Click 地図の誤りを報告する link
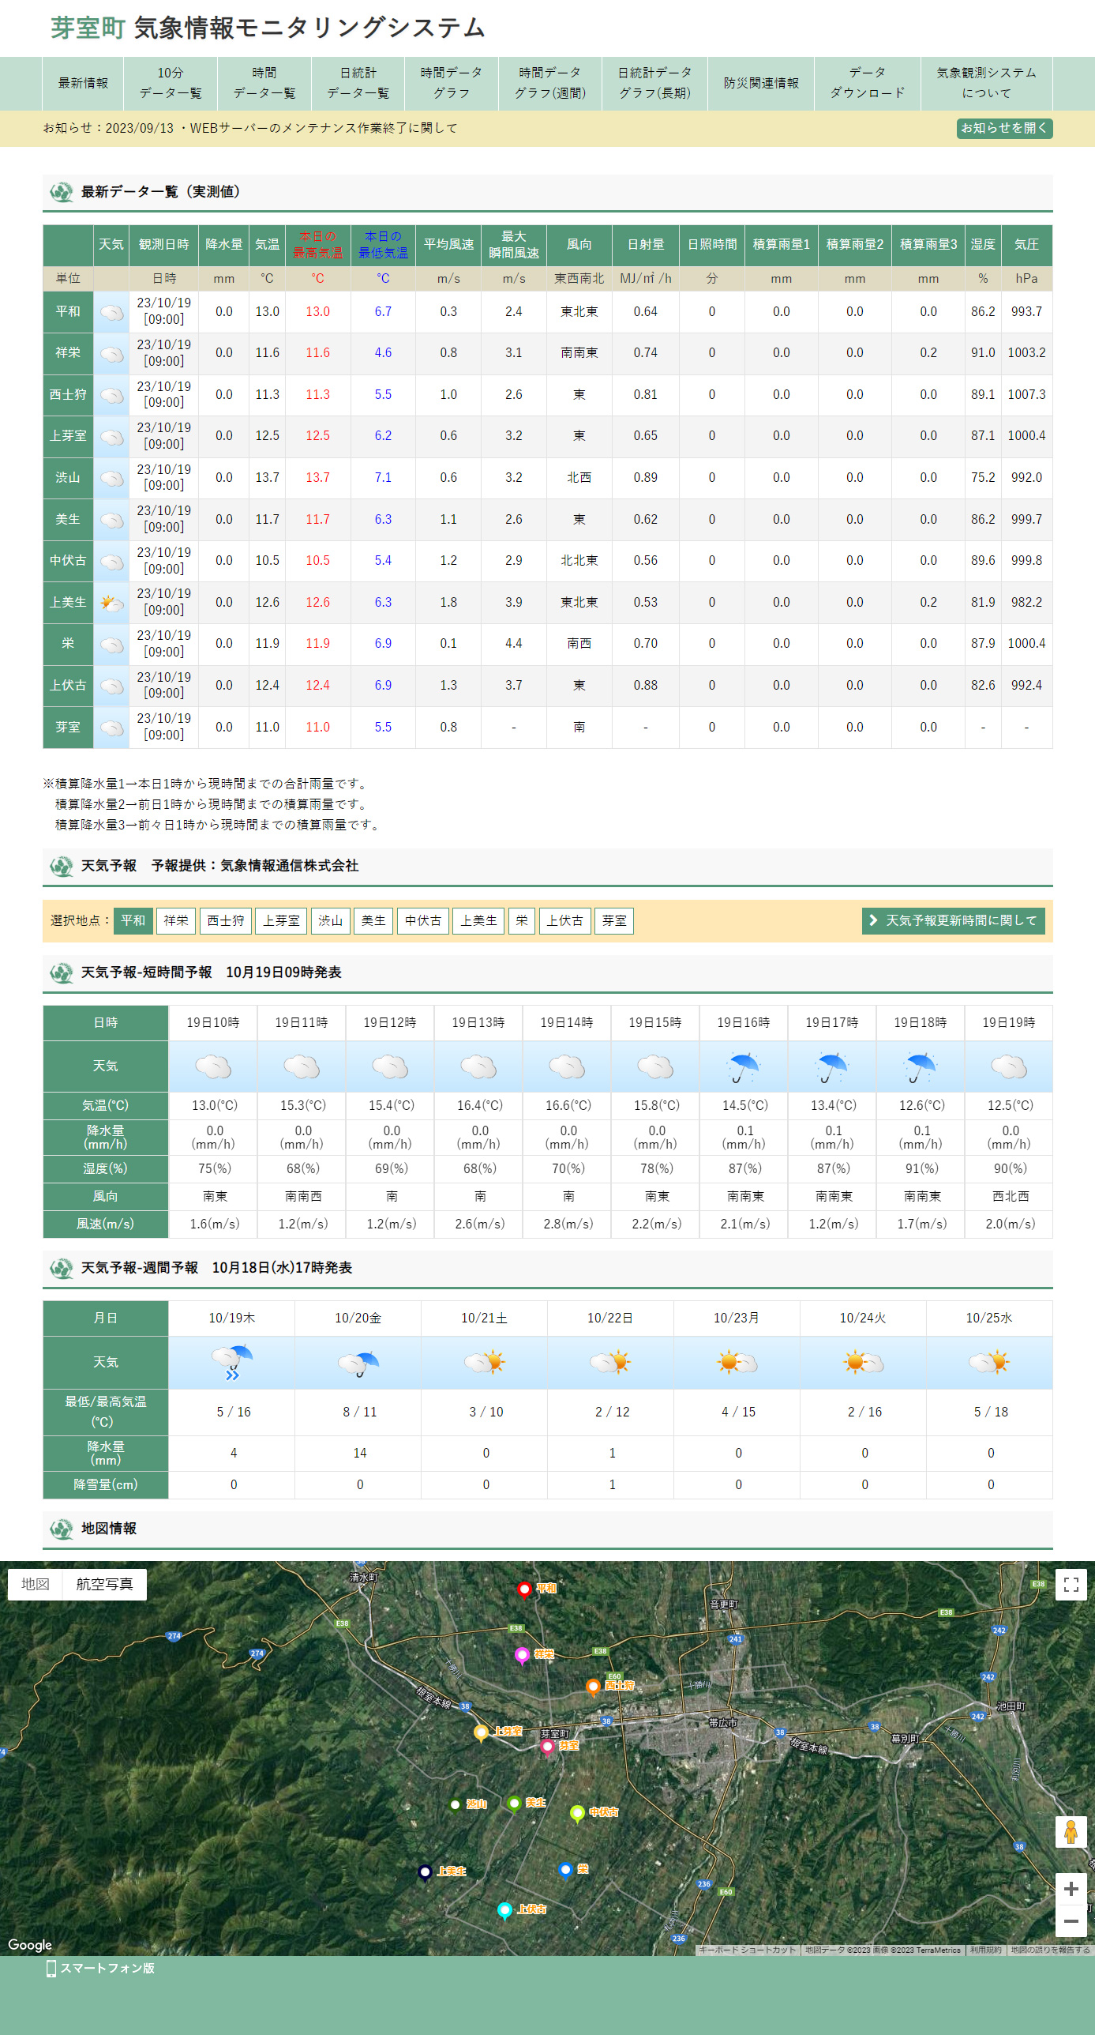Image resolution: width=1095 pixels, height=2035 pixels. point(1050,1950)
